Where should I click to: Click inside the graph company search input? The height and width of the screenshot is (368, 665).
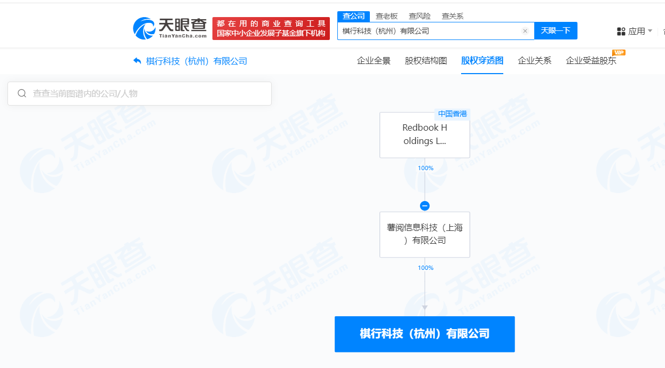(x=139, y=93)
